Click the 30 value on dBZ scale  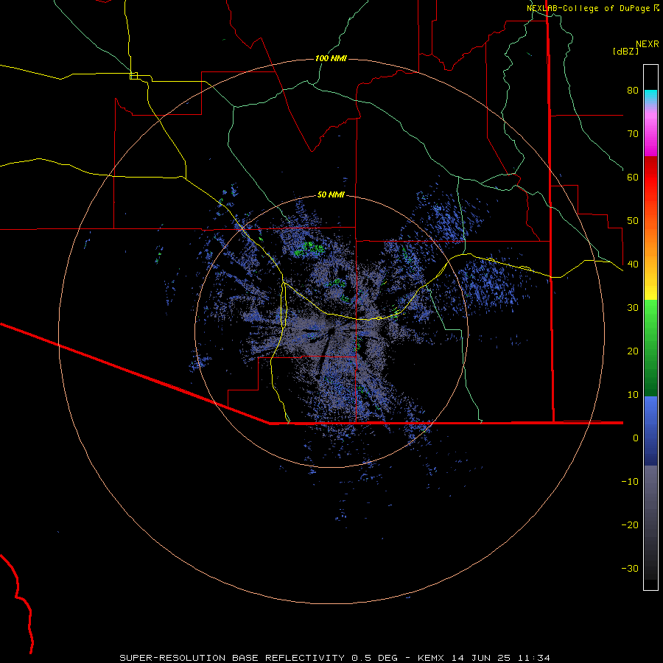tap(633, 308)
